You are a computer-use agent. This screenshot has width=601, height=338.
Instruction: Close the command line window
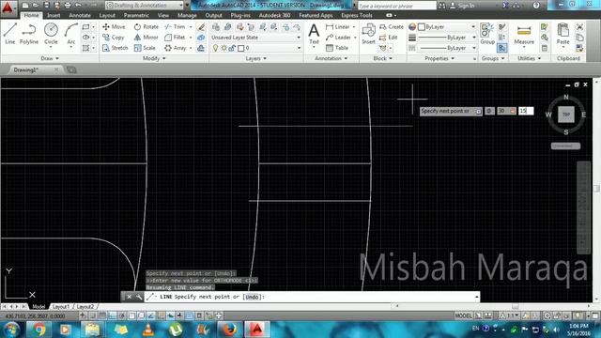130,297
